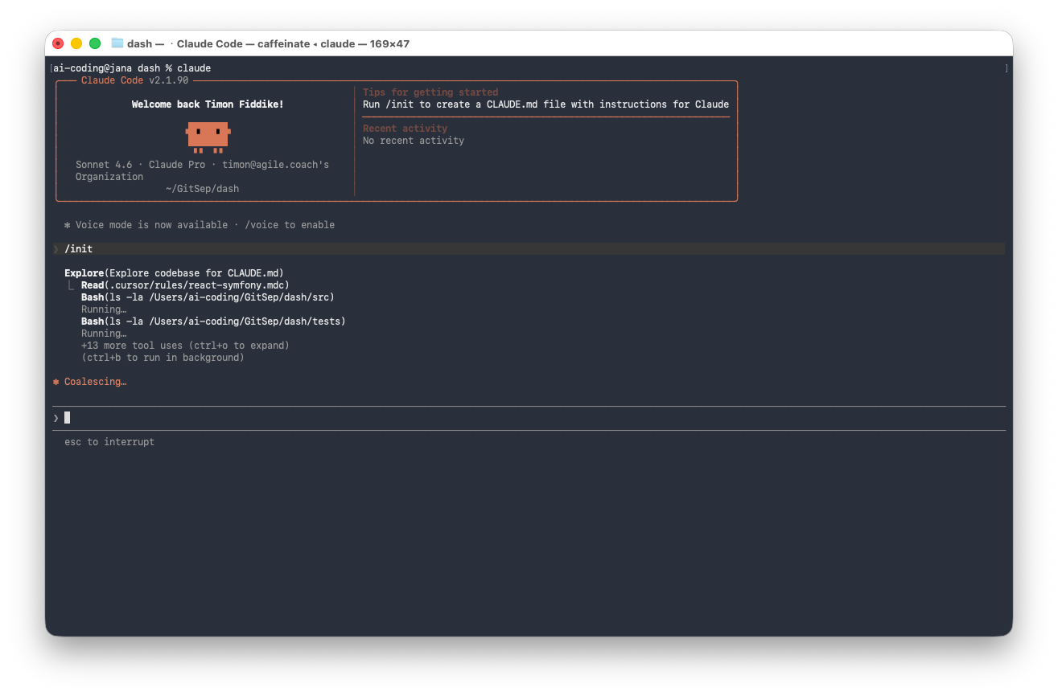Screen dimensions: 1058x696
Task: Click the Claude Code pixel mascot icon
Action: coord(208,136)
